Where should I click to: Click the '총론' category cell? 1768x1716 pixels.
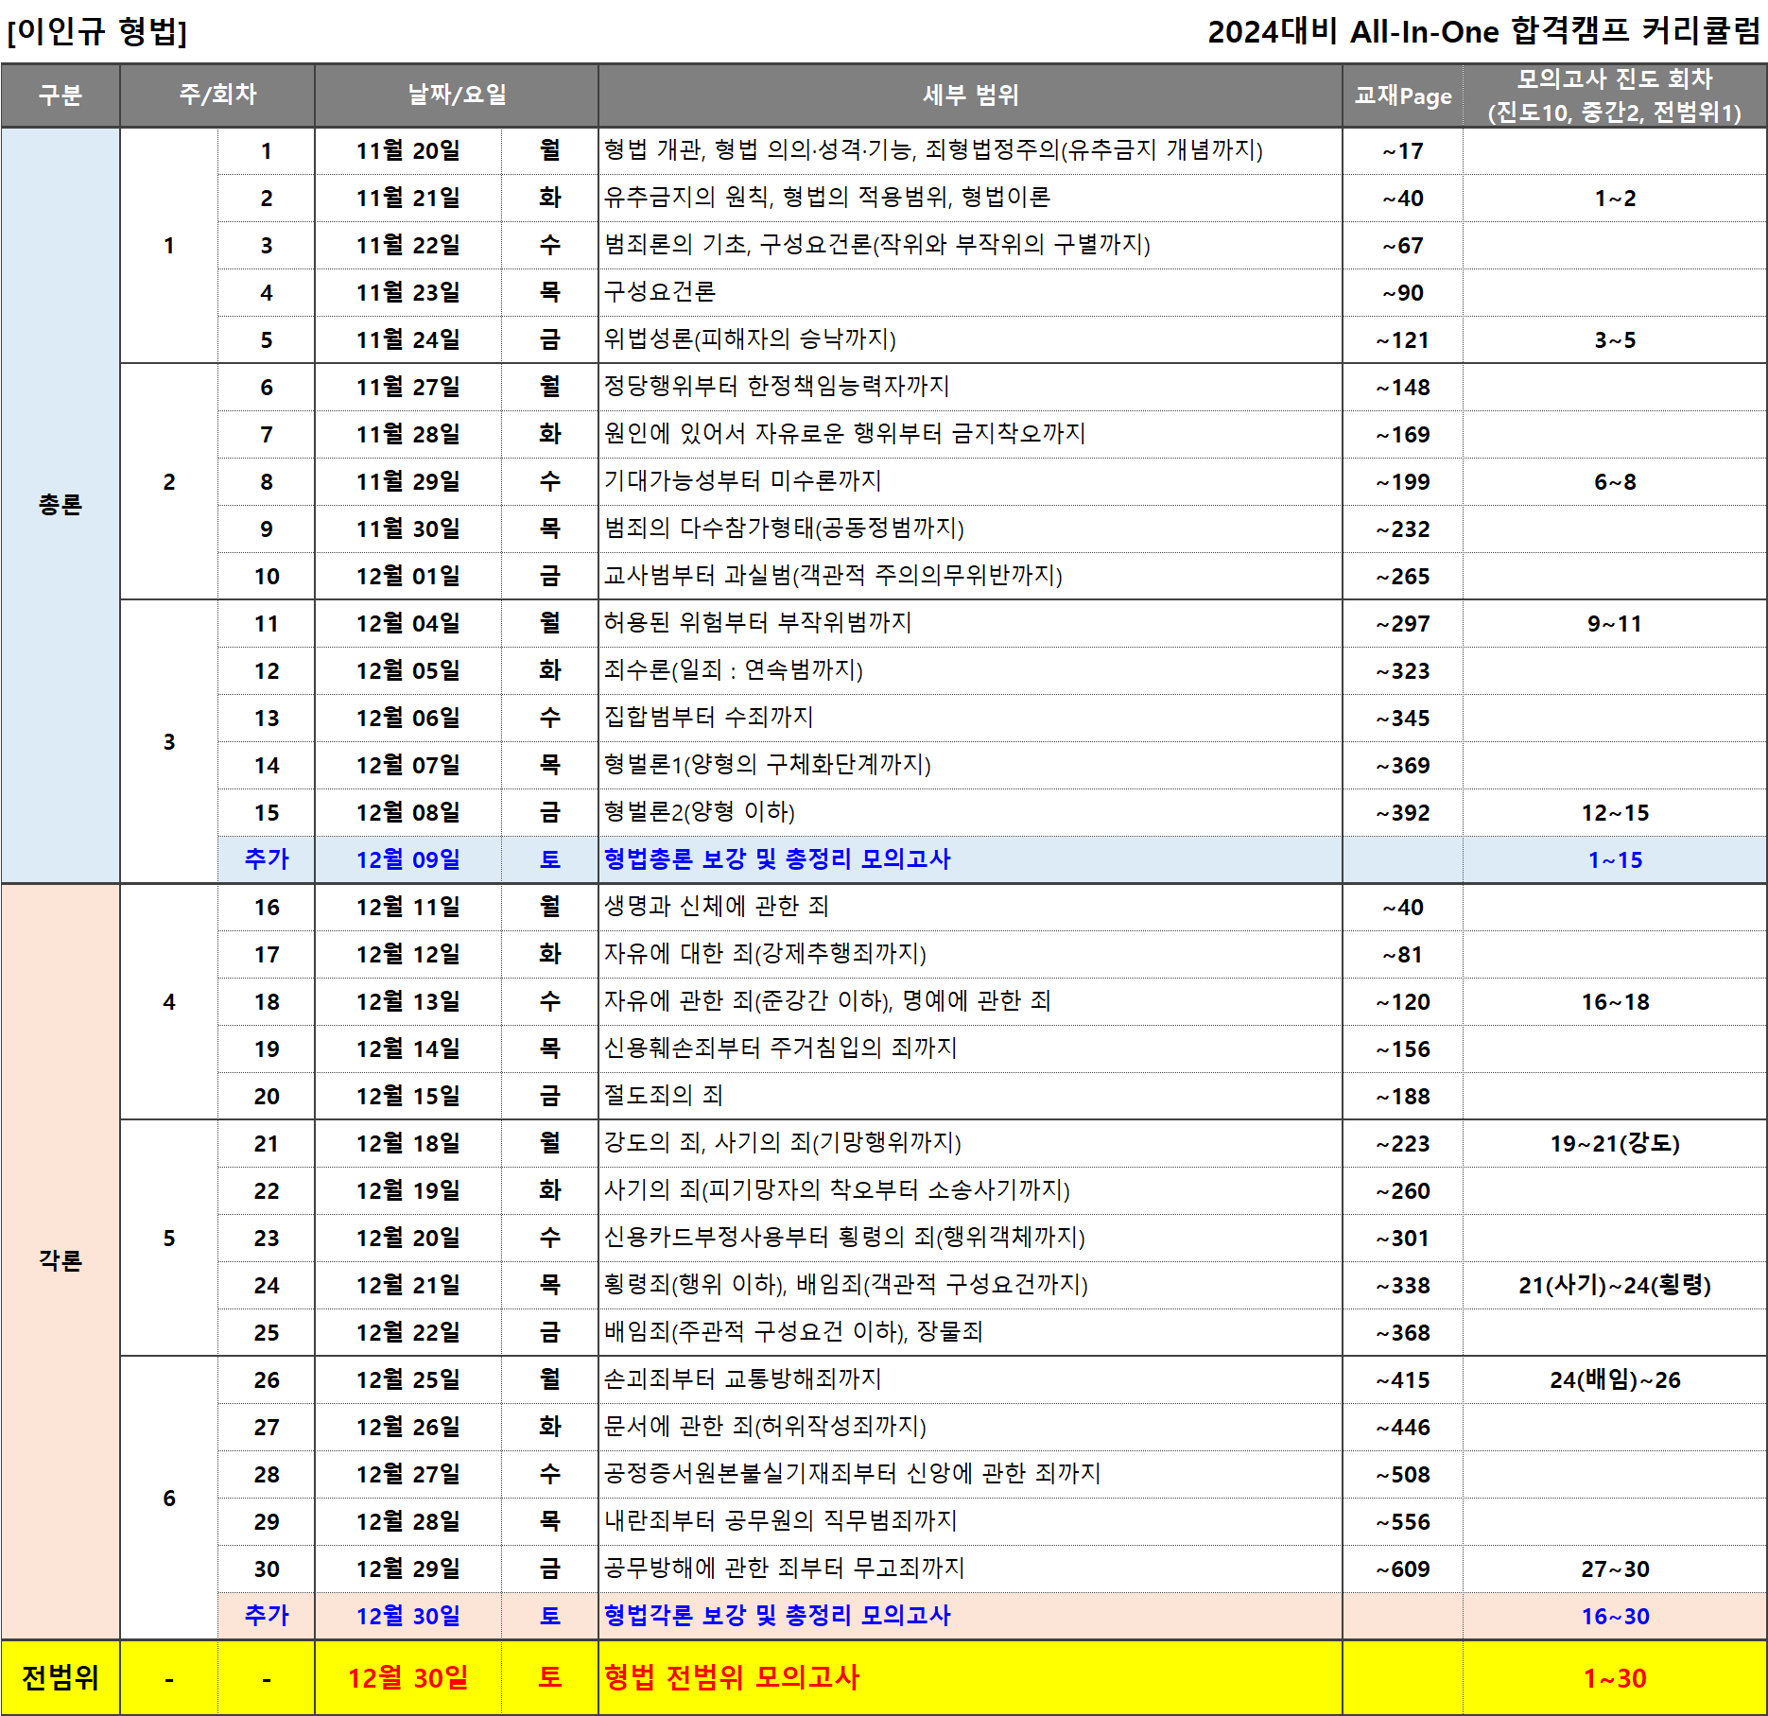click(x=61, y=505)
